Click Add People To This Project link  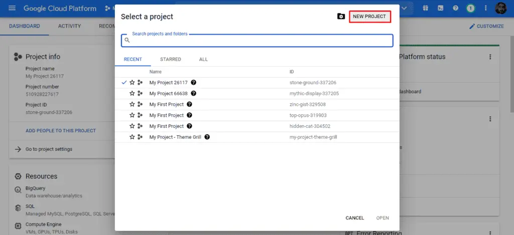[x=61, y=131]
